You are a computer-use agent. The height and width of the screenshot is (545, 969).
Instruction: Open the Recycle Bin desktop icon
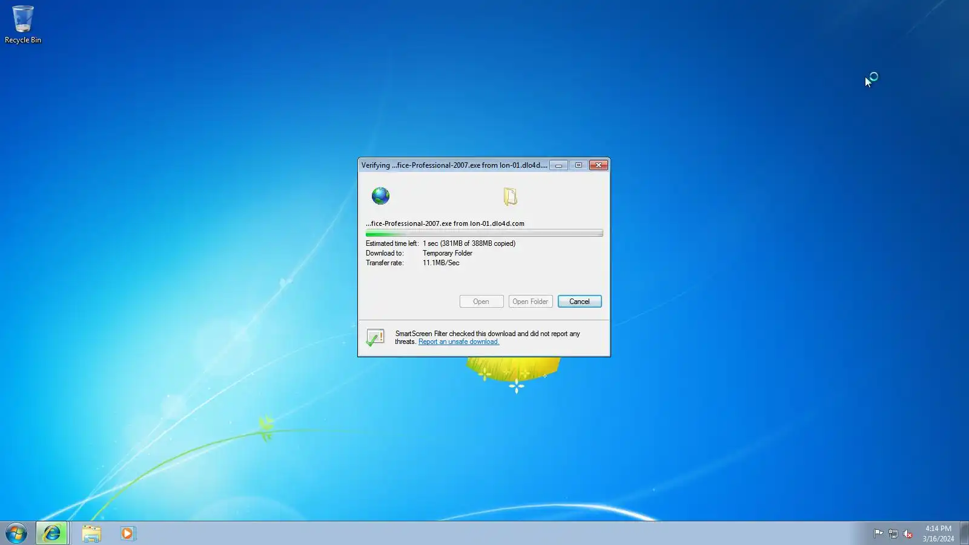coord(23,24)
